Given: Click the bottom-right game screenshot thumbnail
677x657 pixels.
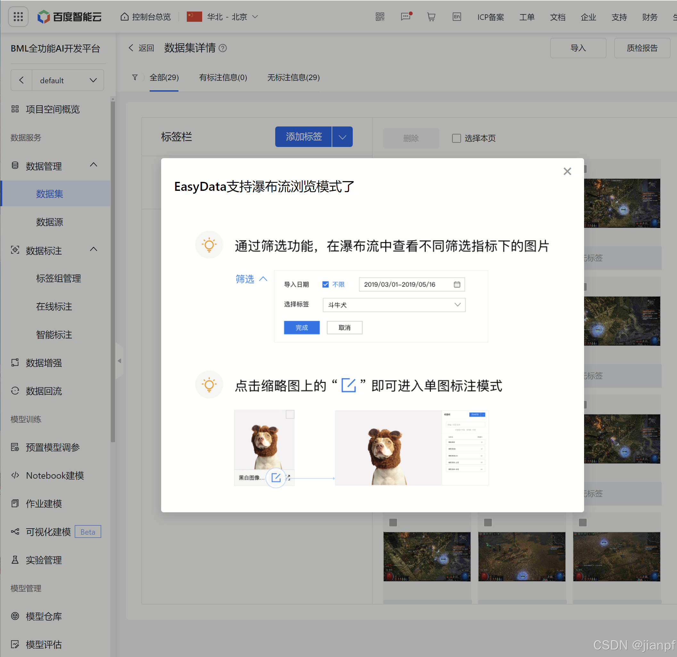Looking at the screenshot, I should [x=616, y=556].
